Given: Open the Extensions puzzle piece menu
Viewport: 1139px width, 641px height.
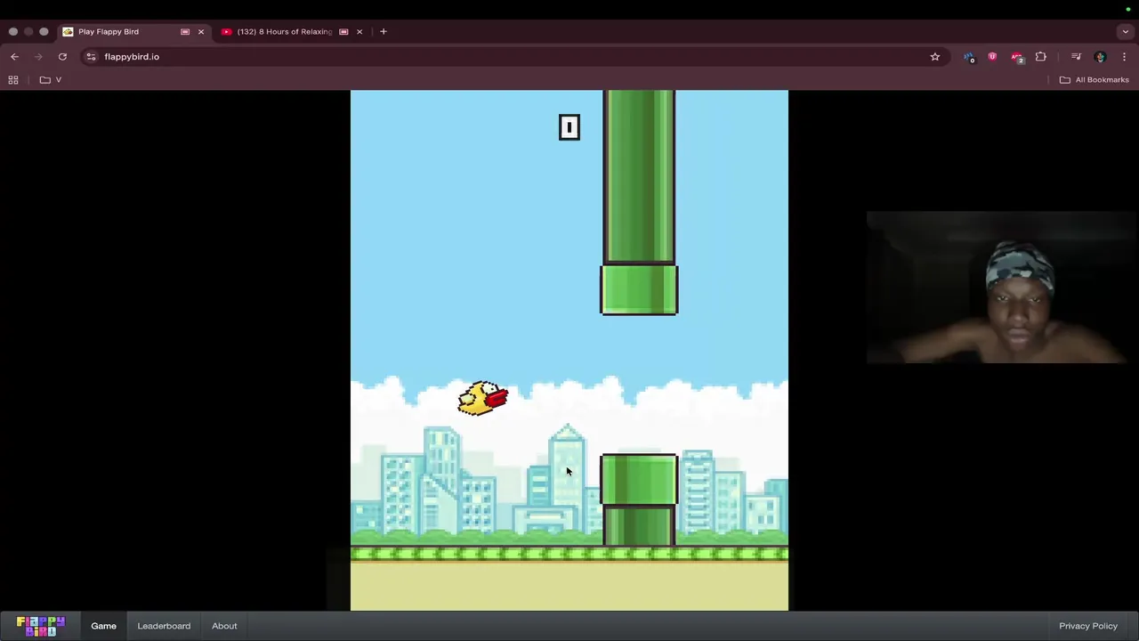Looking at the screenshot, I should 1041,56.
